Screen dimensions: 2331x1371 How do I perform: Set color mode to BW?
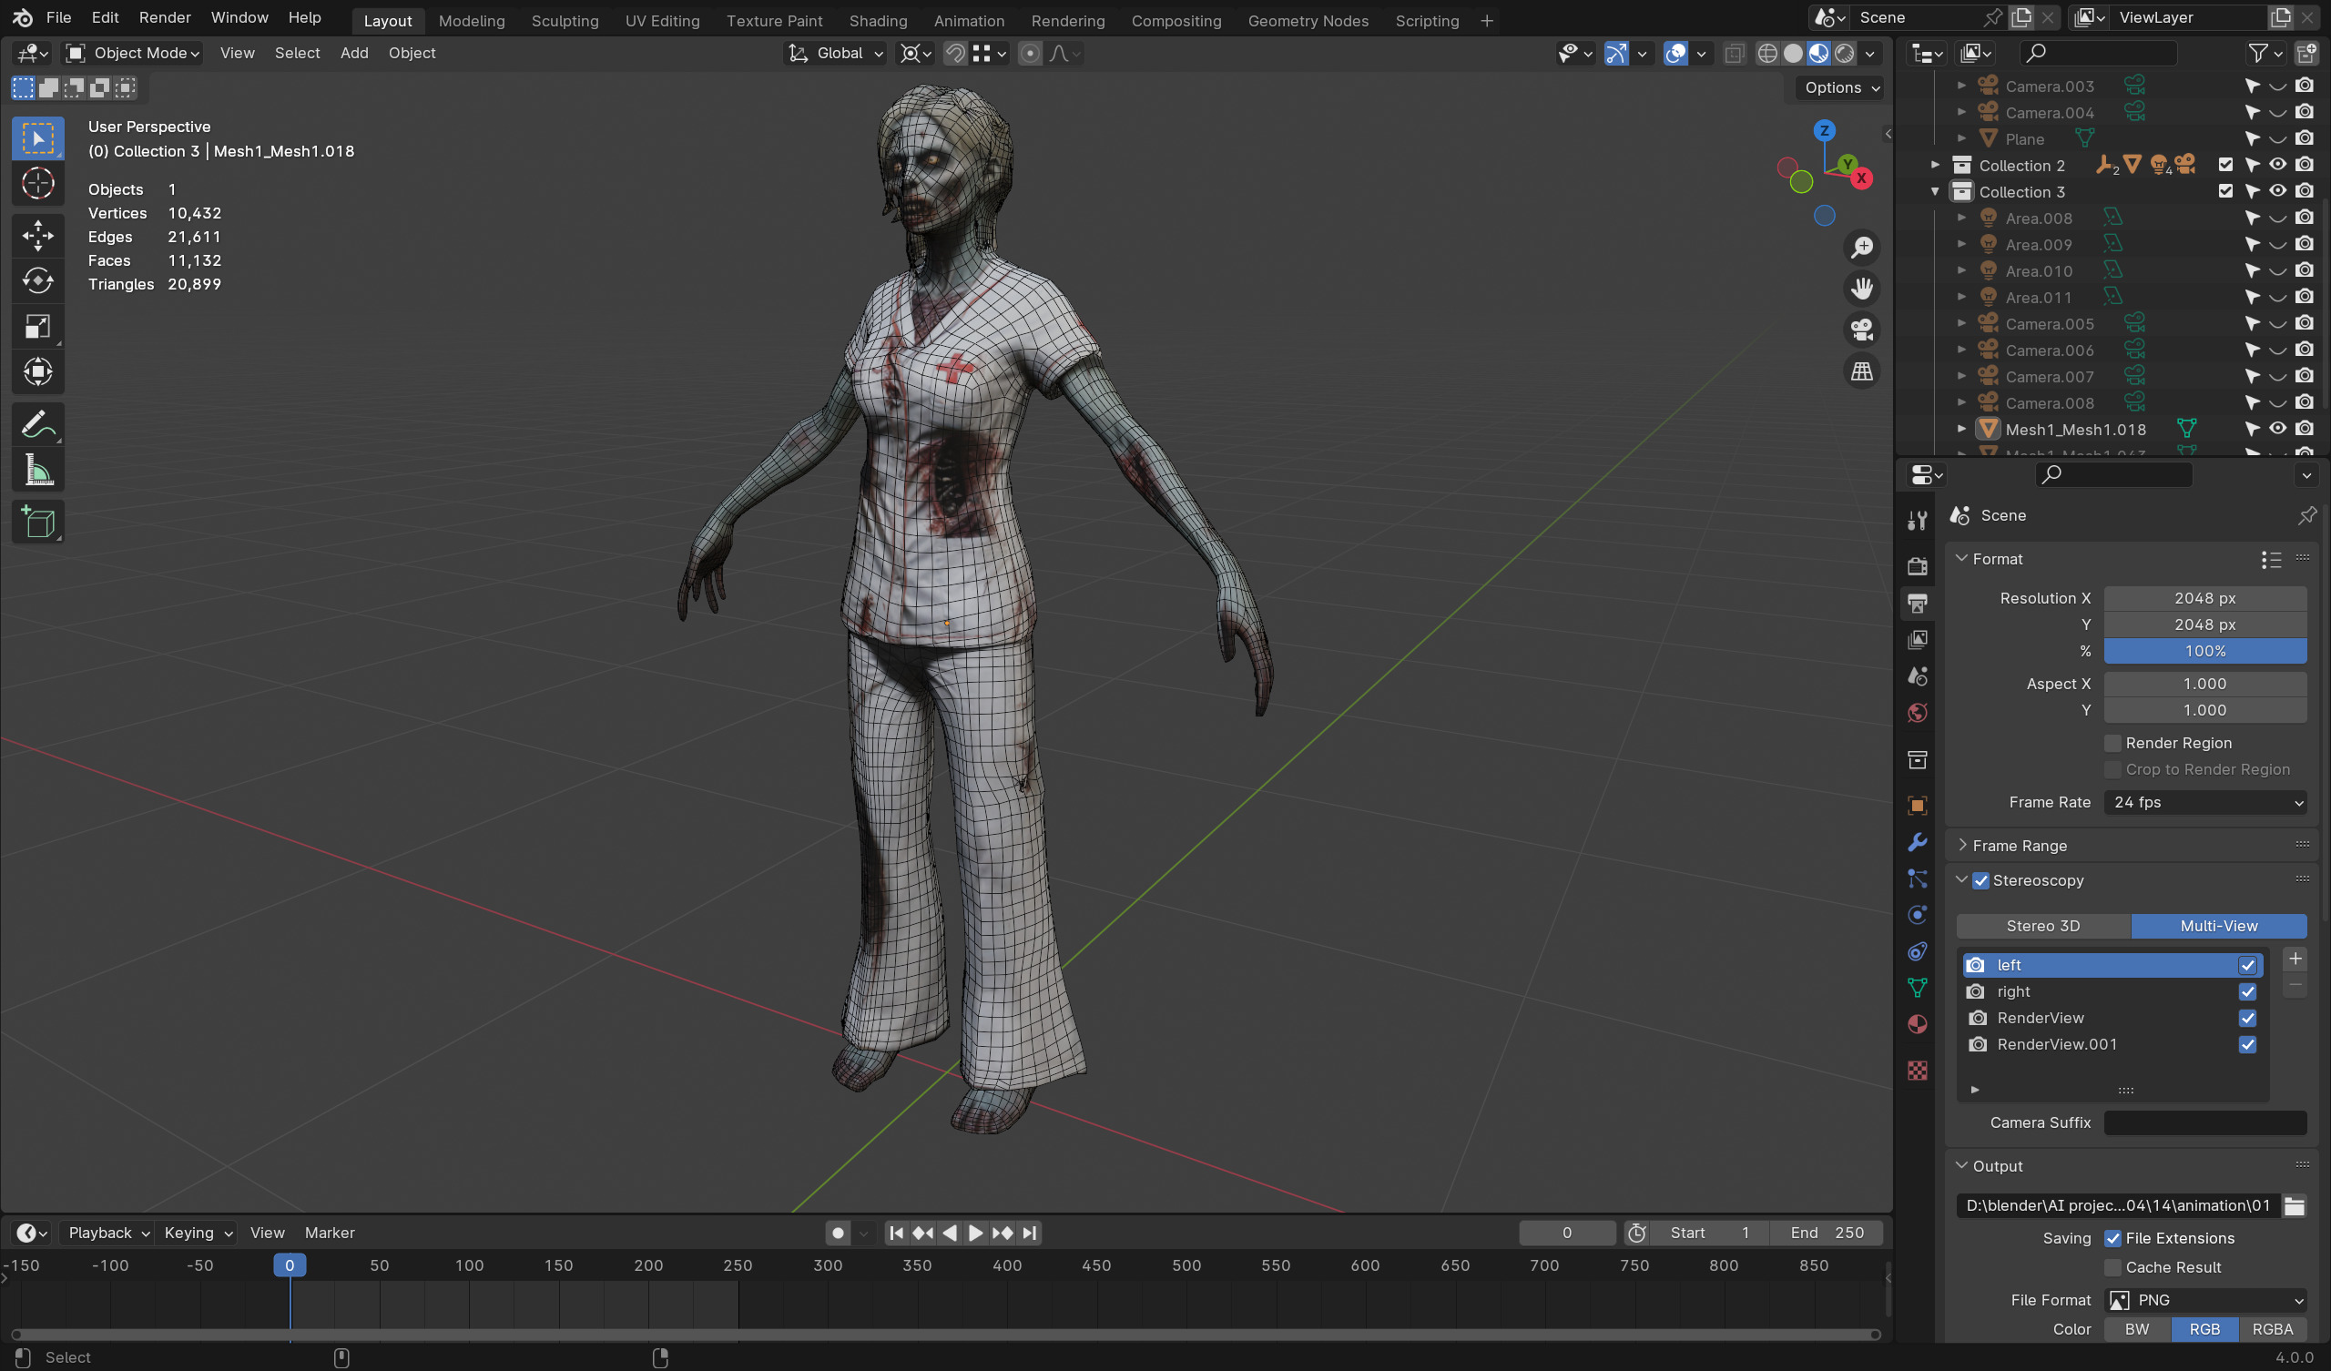pos(2137,1329)
